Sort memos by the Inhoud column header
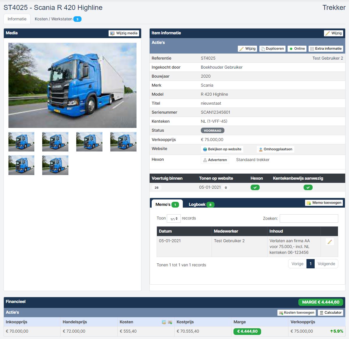This screenshot has height=339, width=349. tap(294, 231)
